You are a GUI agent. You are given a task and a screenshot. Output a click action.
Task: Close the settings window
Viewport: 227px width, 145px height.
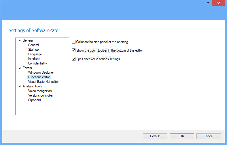pyautogui.click(x=218, y=3)
